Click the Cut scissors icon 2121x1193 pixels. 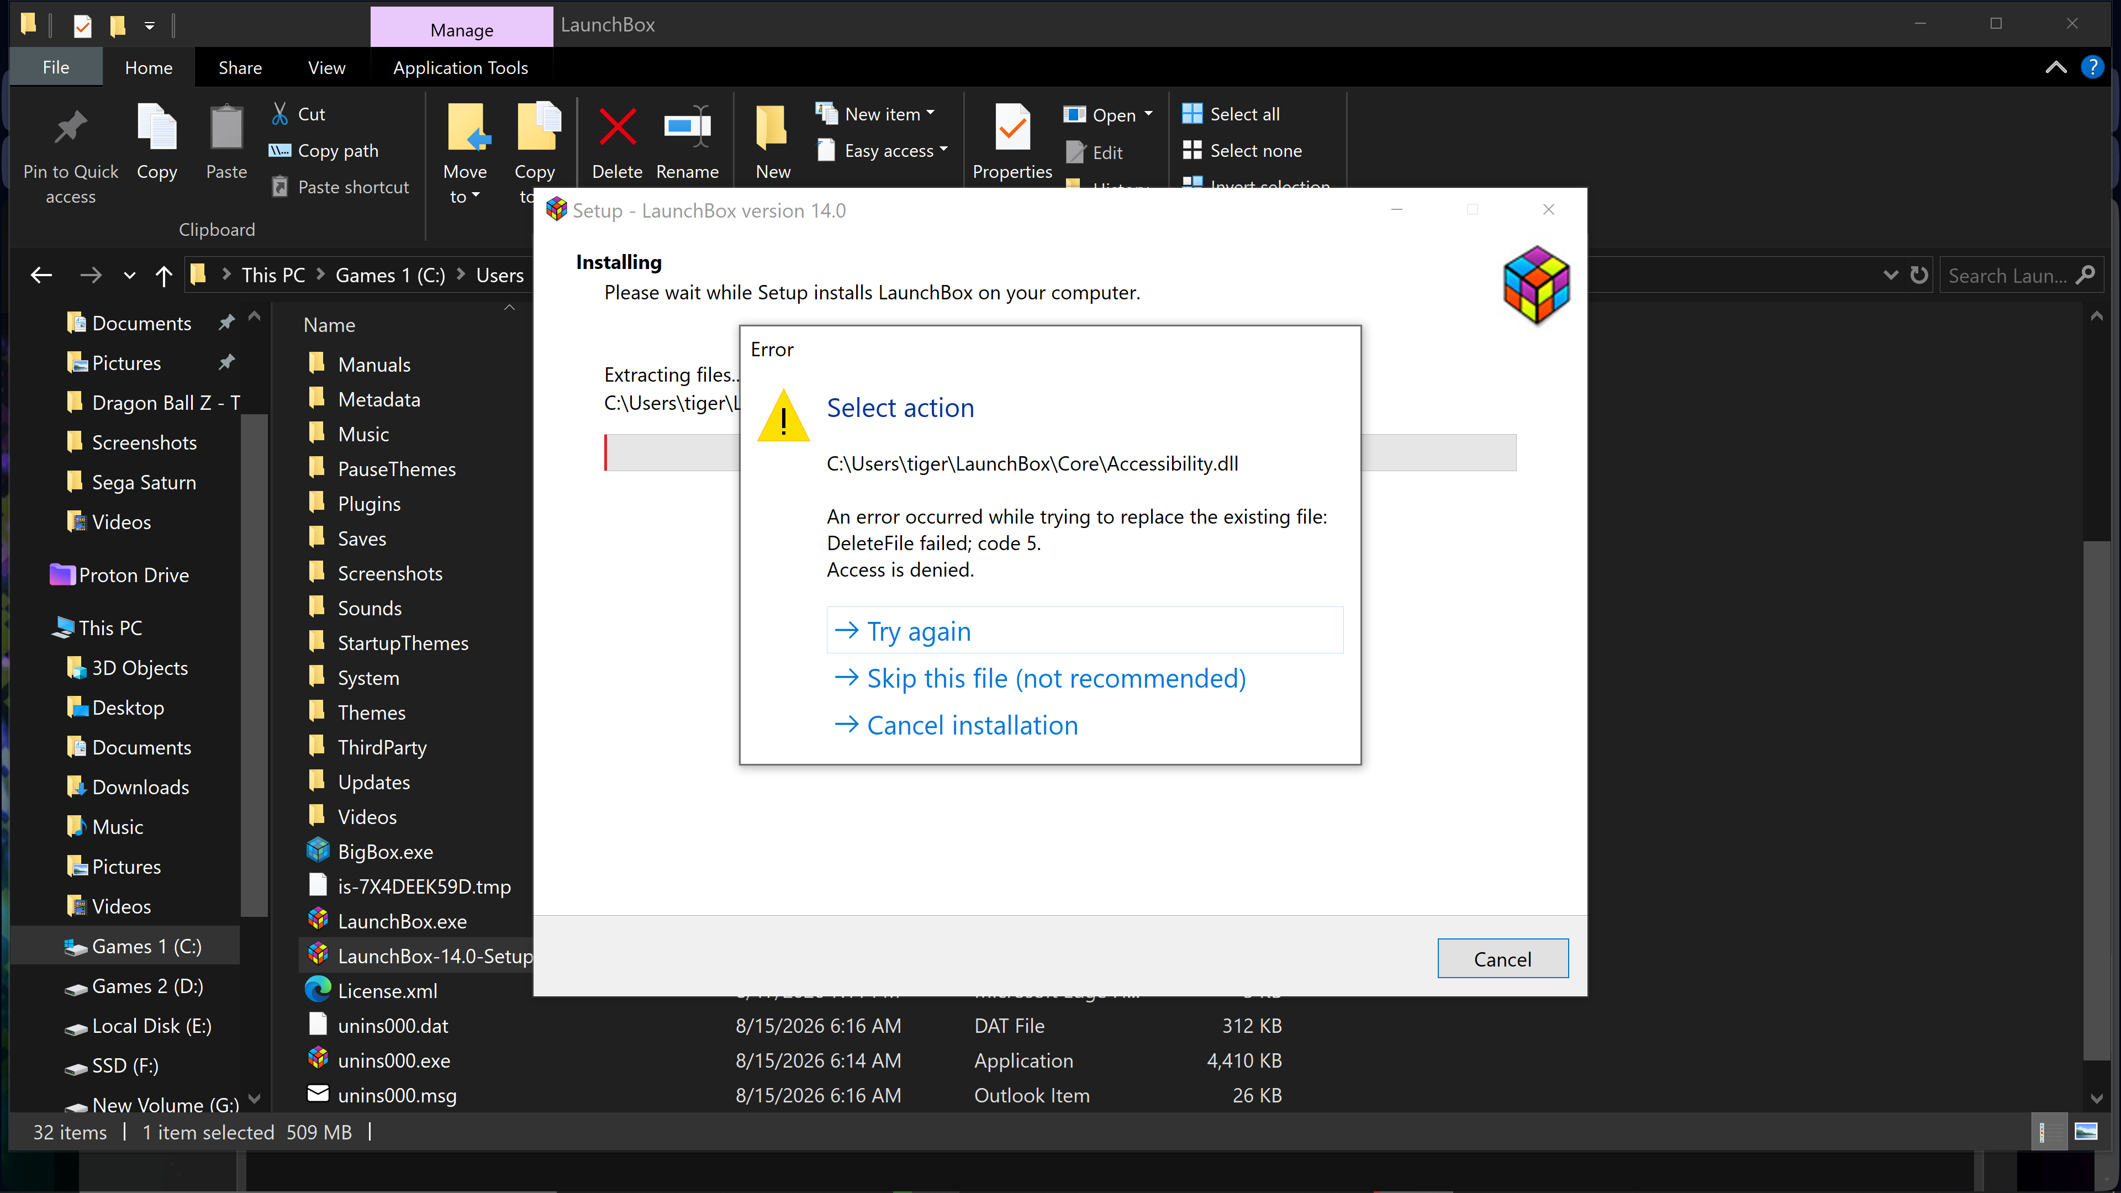tap(280, 114)
